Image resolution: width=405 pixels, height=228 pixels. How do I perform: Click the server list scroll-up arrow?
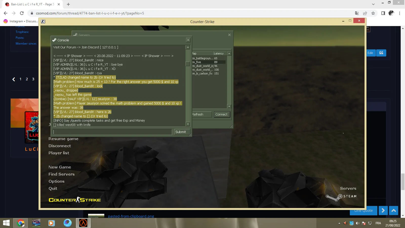click(x=229, y=53)
